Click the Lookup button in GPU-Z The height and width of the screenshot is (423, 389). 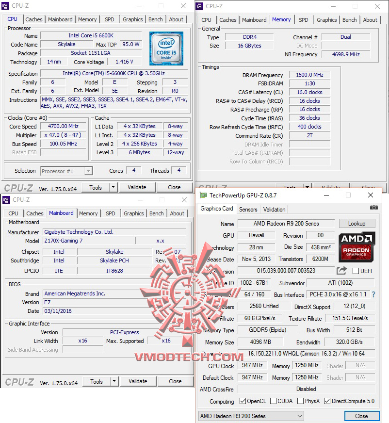[x=357, y=223]
